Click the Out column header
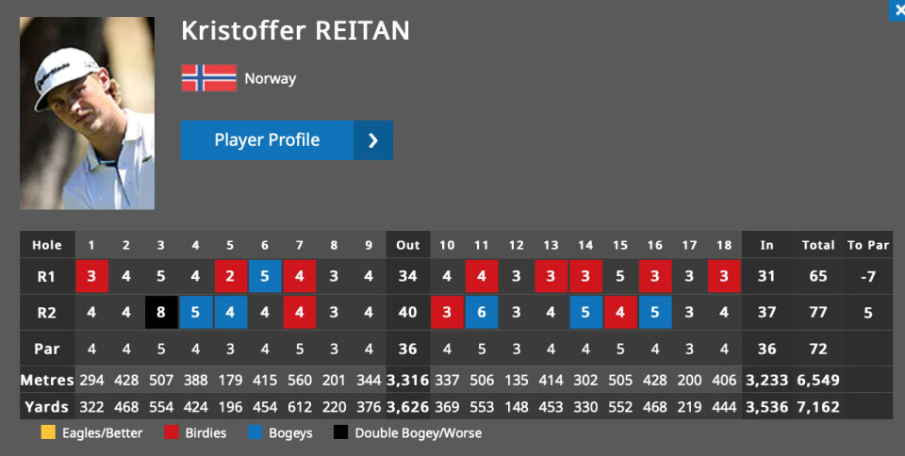Viewport: 905px width, 456px height. pyautogui.click(x=408, y=245)
